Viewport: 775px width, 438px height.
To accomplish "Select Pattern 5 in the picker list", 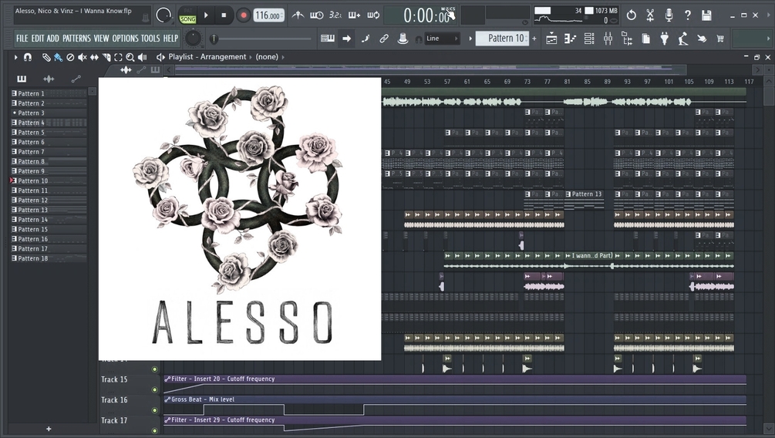I will pyautogui.click(x=49, y=133).
